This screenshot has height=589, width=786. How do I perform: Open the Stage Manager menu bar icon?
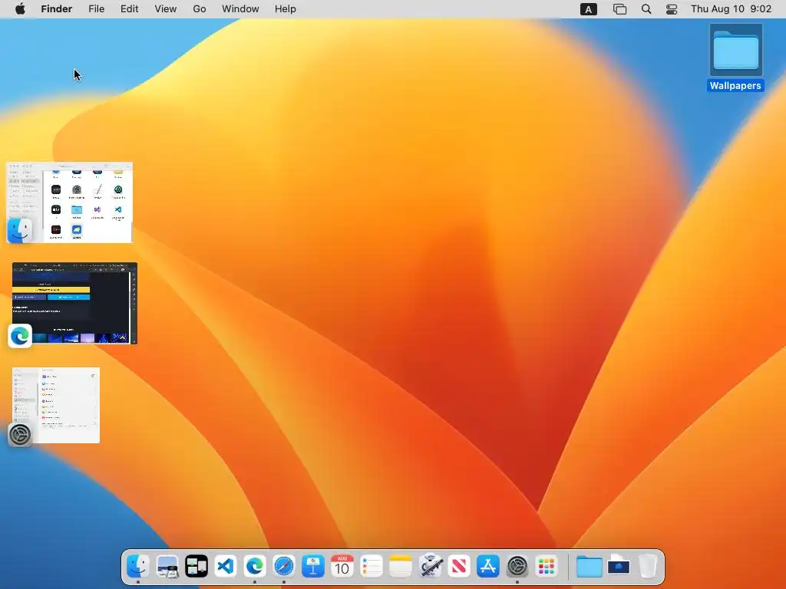click(x=619, y=9)
